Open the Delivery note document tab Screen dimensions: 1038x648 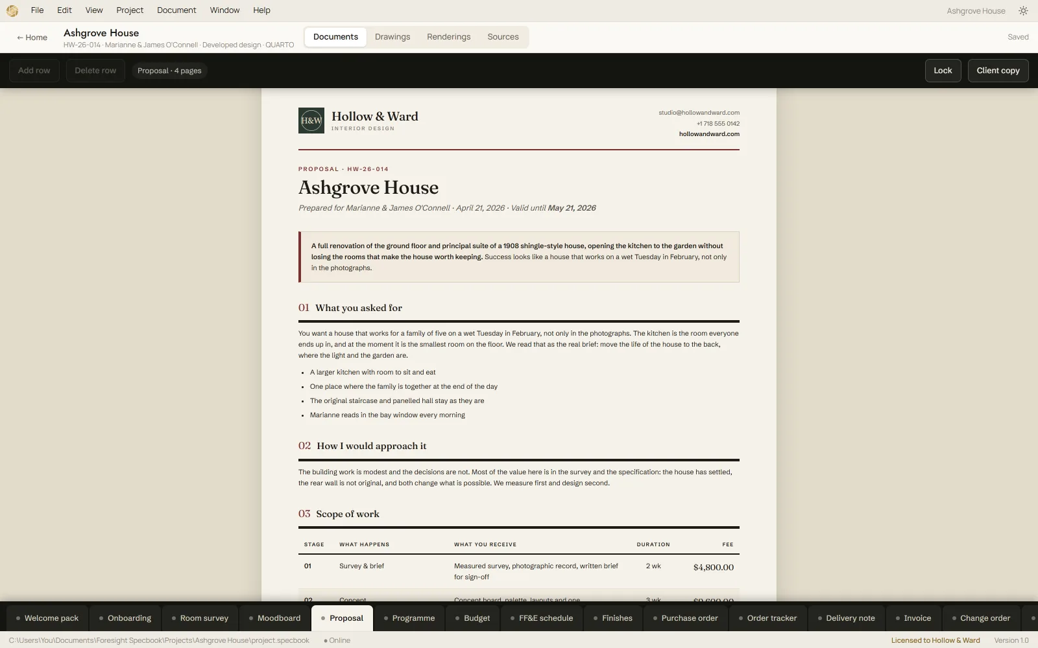(x=847, y=618)
